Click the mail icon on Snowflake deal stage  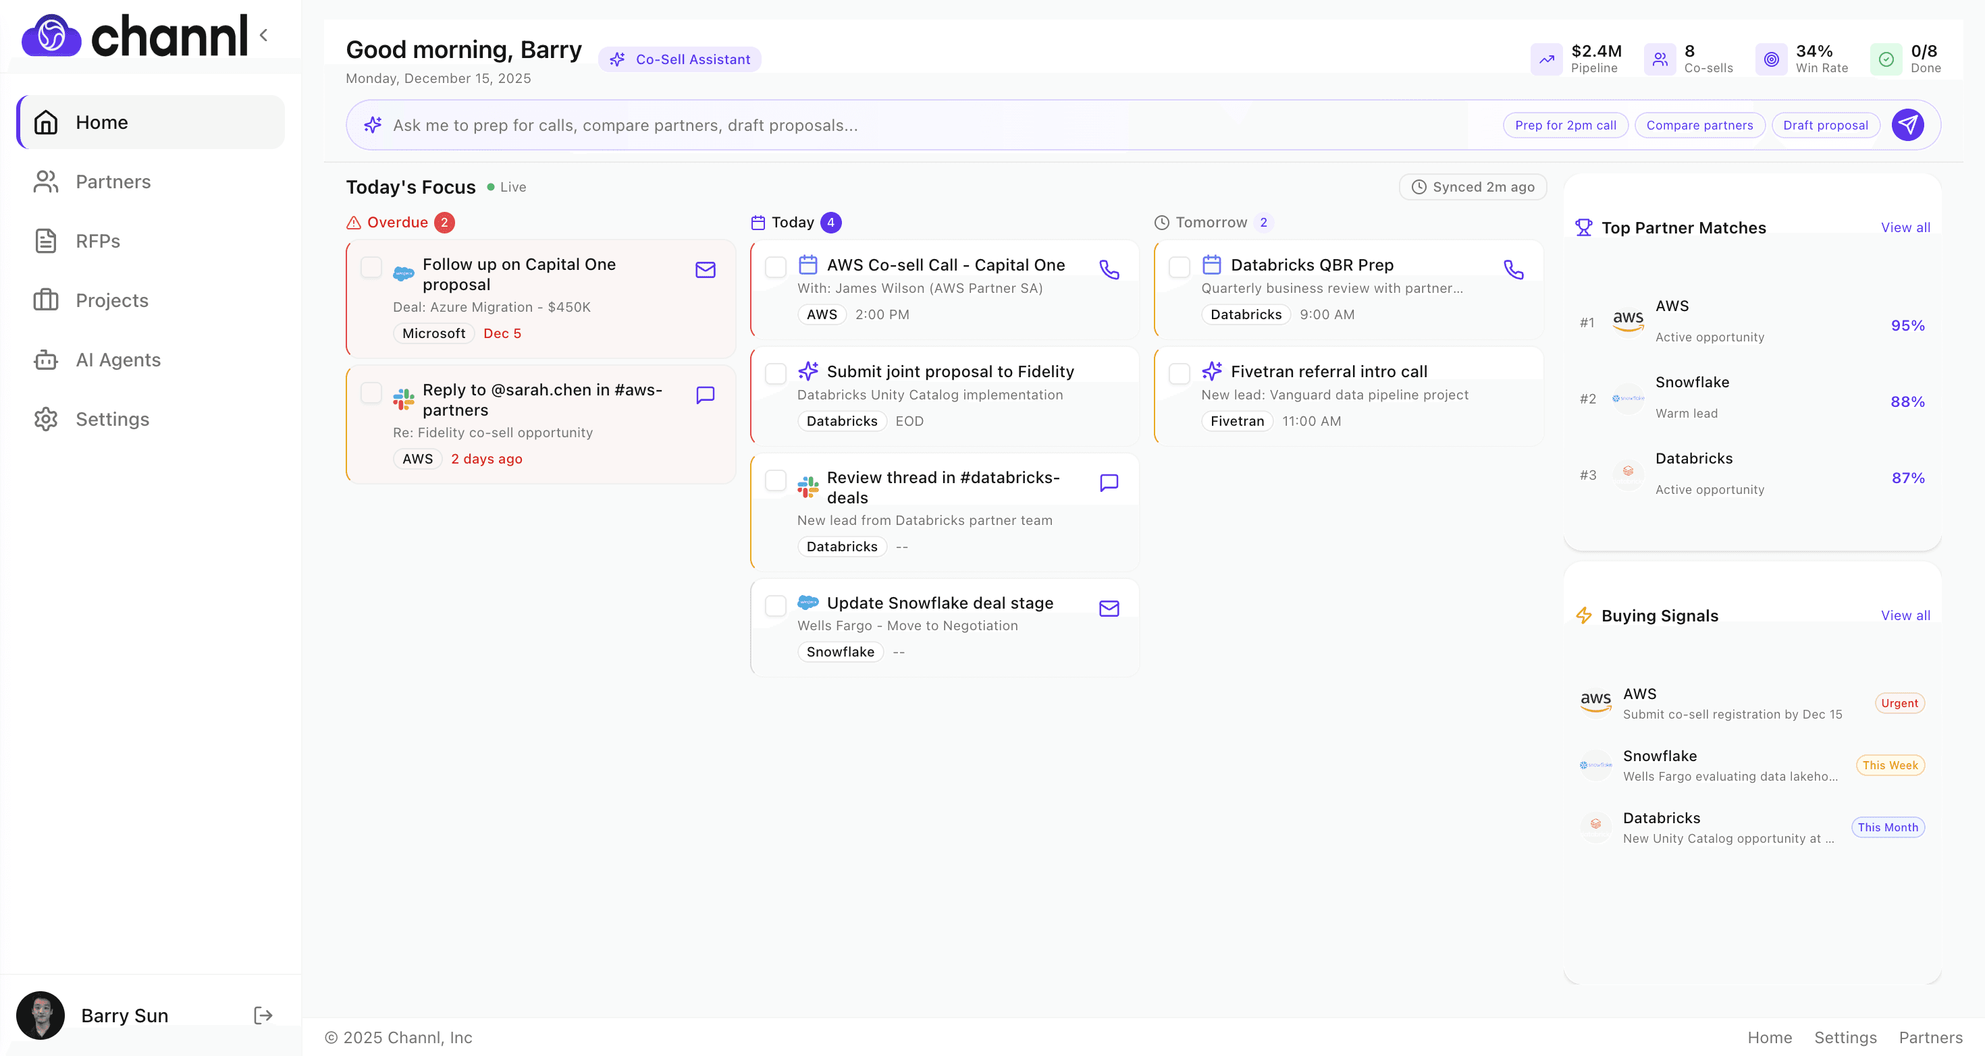point(1109,609)
